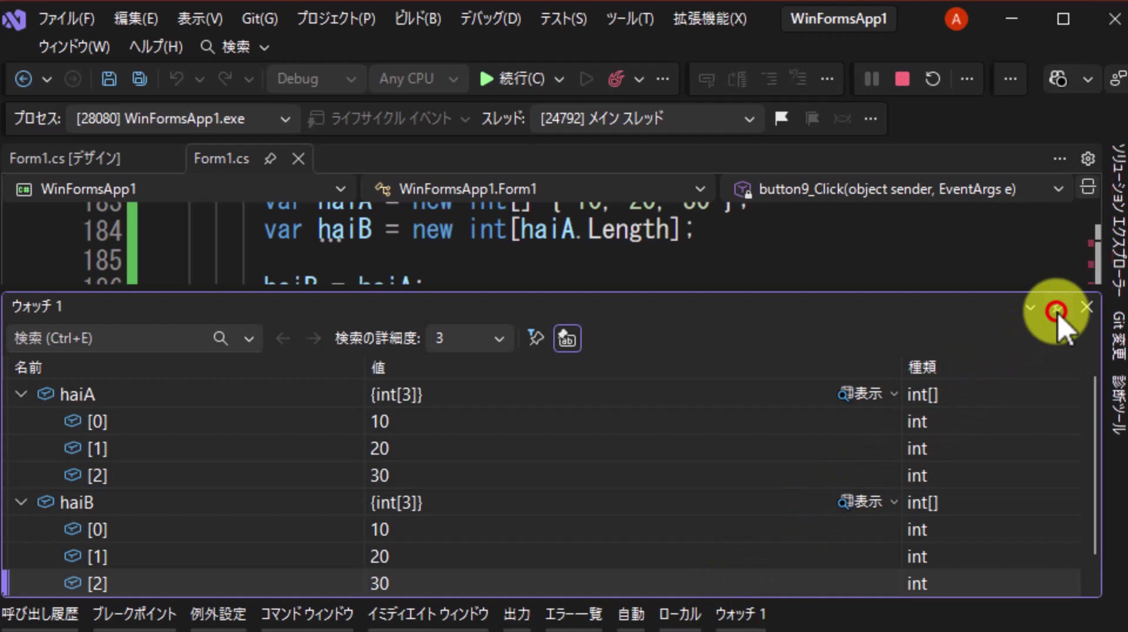Select haiB [2] row in watch

[540, 583]
